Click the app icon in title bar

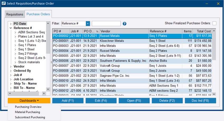[x=4, y=3]
